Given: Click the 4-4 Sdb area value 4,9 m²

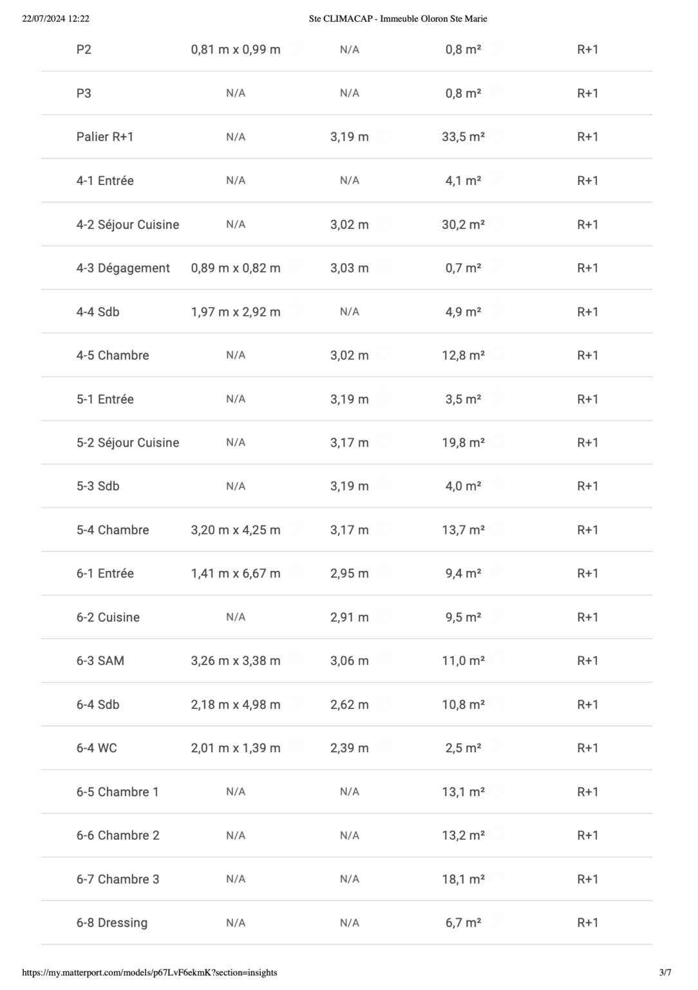Looking at the screenshot, I should (463, 312).
